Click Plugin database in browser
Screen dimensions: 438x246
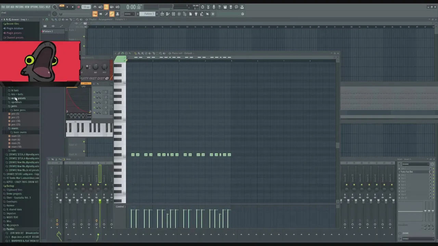click(15, 28)
